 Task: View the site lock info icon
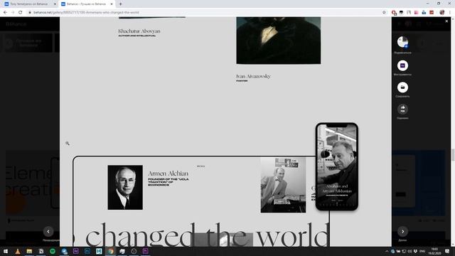(30, 13)
